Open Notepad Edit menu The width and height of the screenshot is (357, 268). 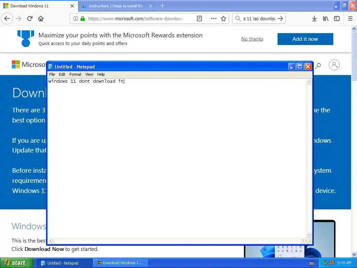[62, 74]
